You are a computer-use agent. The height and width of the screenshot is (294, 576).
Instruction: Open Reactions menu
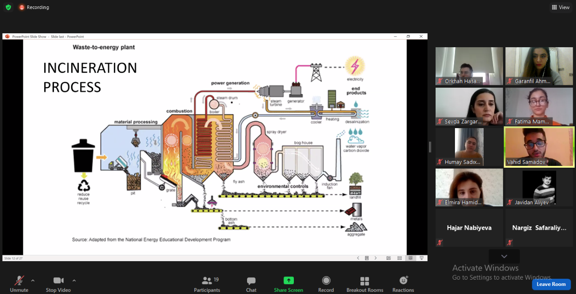click(403, 283)
